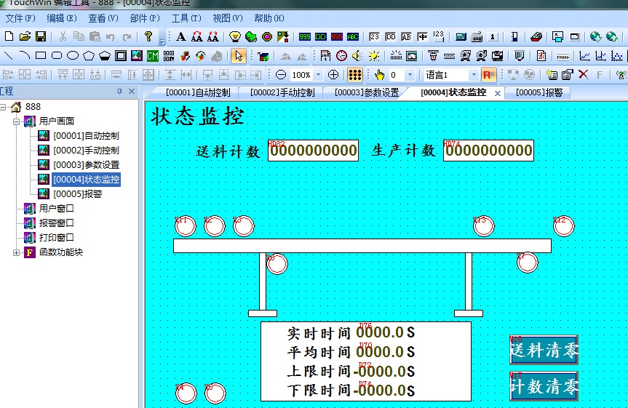628x408 pixels.
Task: Select [00005]报警 in the project tree
Action: (x=77, y=193)
